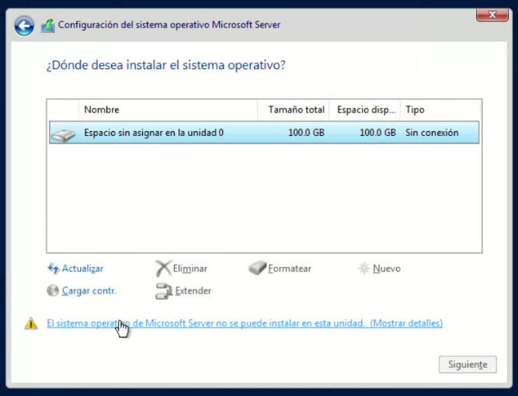The width and height of the screenshot is (518, 396).
Task: Close the setup window
Action: click(x=487, y=13)
